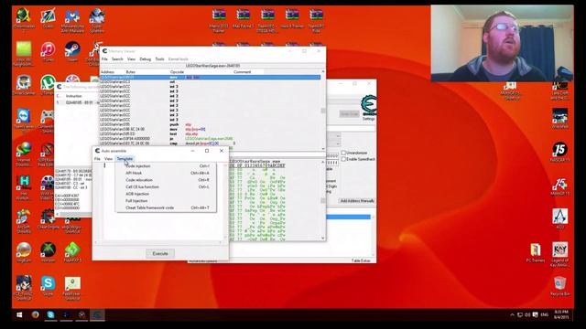Enable the Unrandomizer checkbox
The image size is (586, 329).
tap(343, 153)
